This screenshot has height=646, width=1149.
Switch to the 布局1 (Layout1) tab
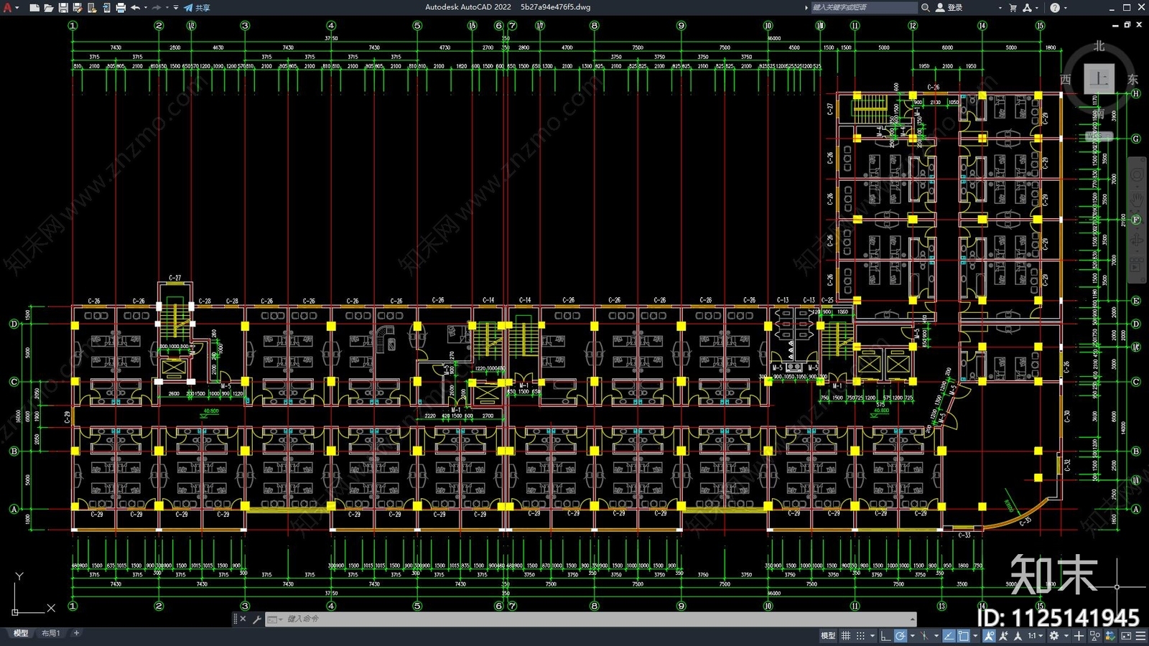pyautogui.click(x=51, y=633)
